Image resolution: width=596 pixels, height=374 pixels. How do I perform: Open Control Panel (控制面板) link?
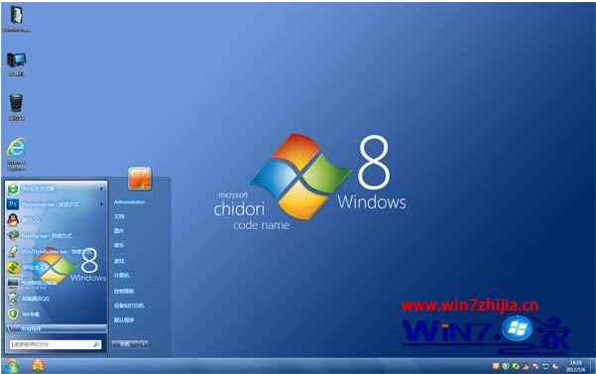124,291
